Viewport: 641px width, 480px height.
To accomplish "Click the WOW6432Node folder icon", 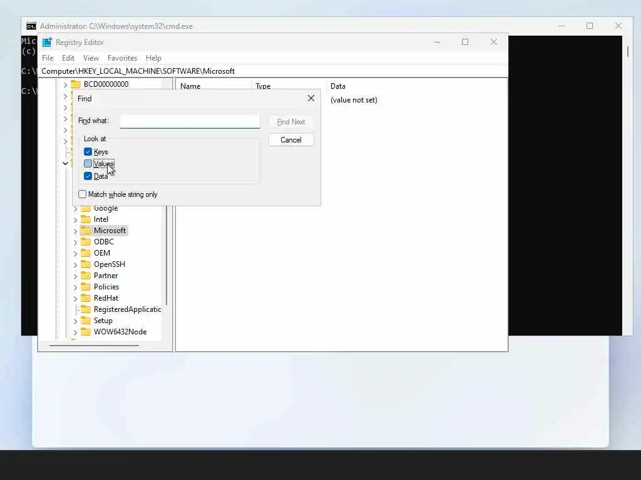I will tap(85, 332).
